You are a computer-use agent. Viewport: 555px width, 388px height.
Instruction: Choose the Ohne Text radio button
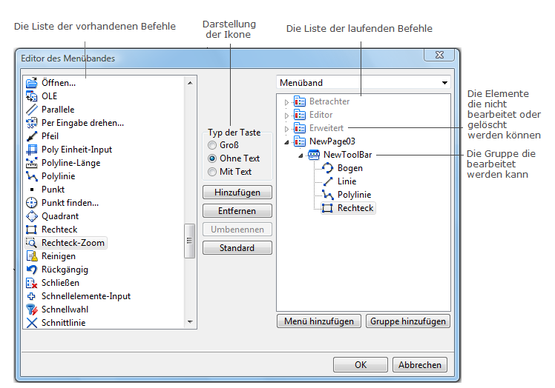pyautogui.click(x=213, y=158)
